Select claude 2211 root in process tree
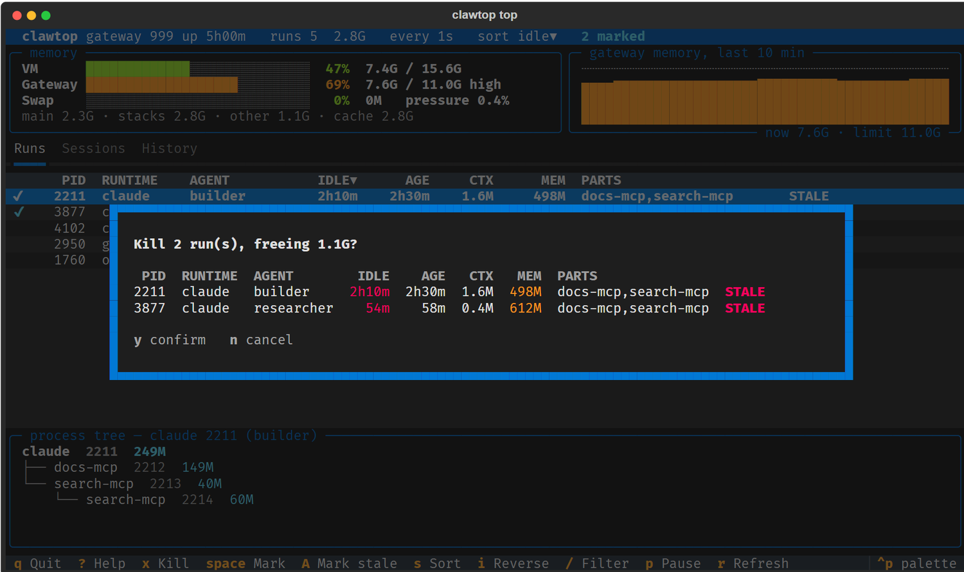The height and width of the screenshot is (572, 964). point(94,451)
